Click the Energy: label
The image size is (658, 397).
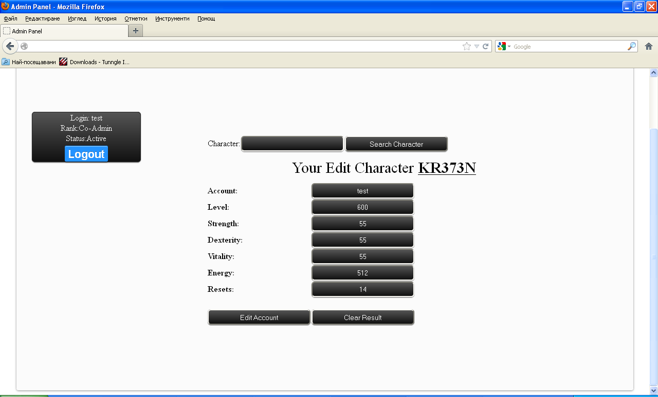point(221,273)
